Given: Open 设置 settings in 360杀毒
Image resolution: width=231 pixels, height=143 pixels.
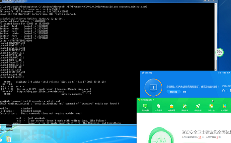Looking at the screenshot, I should pyautogui.click(x=224, y=73).
